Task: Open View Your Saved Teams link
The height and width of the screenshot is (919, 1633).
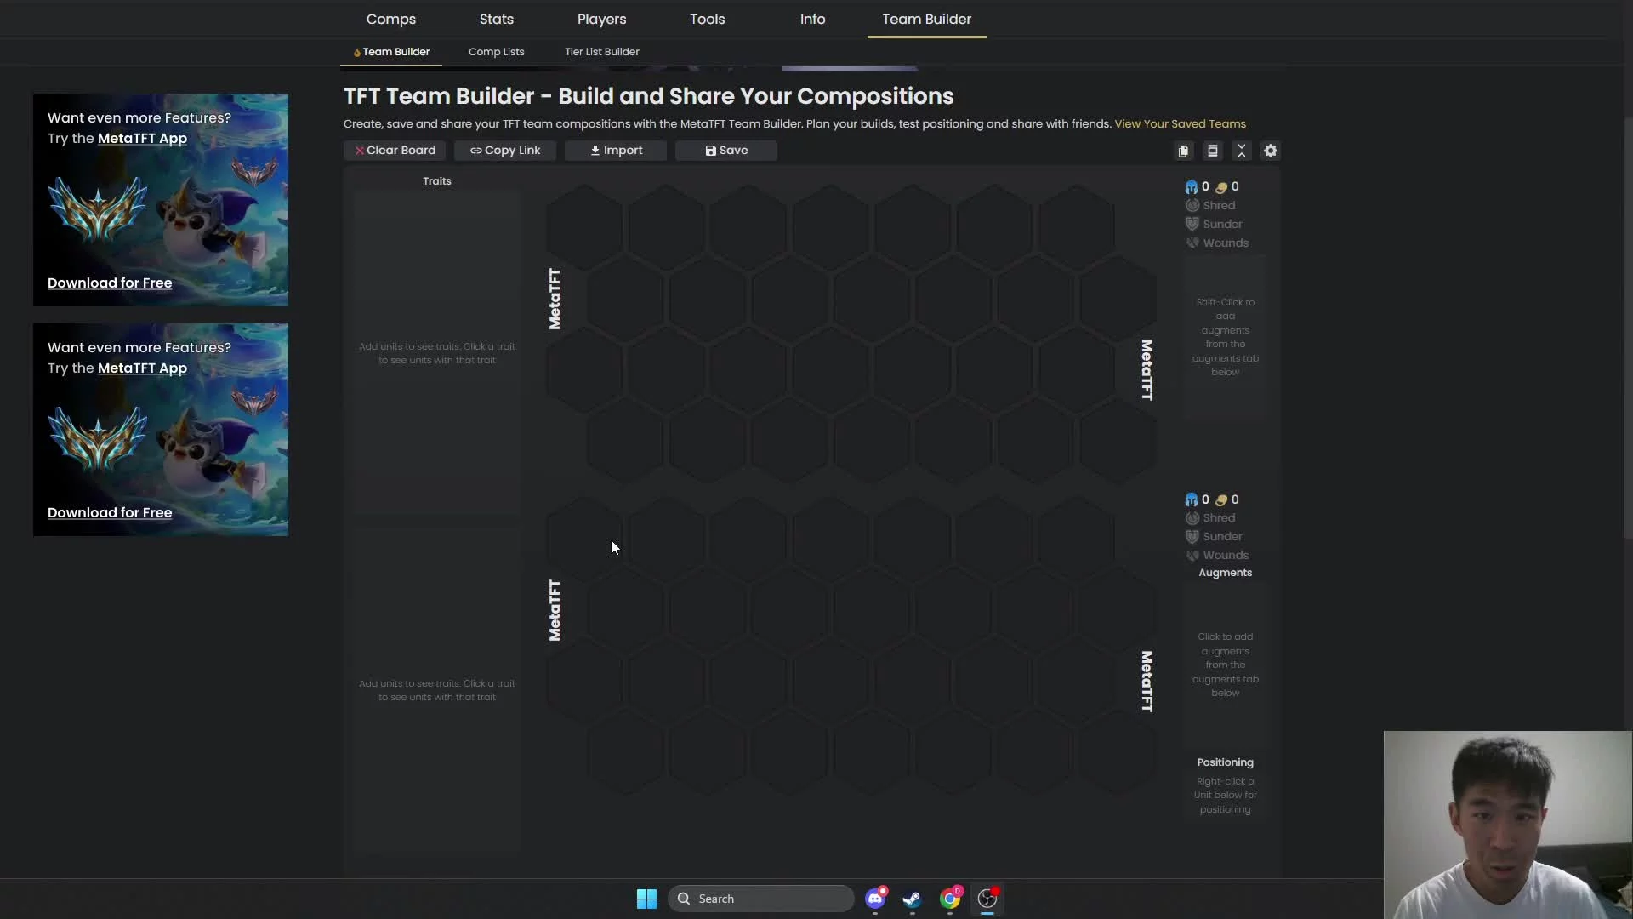Action: 1180,124
